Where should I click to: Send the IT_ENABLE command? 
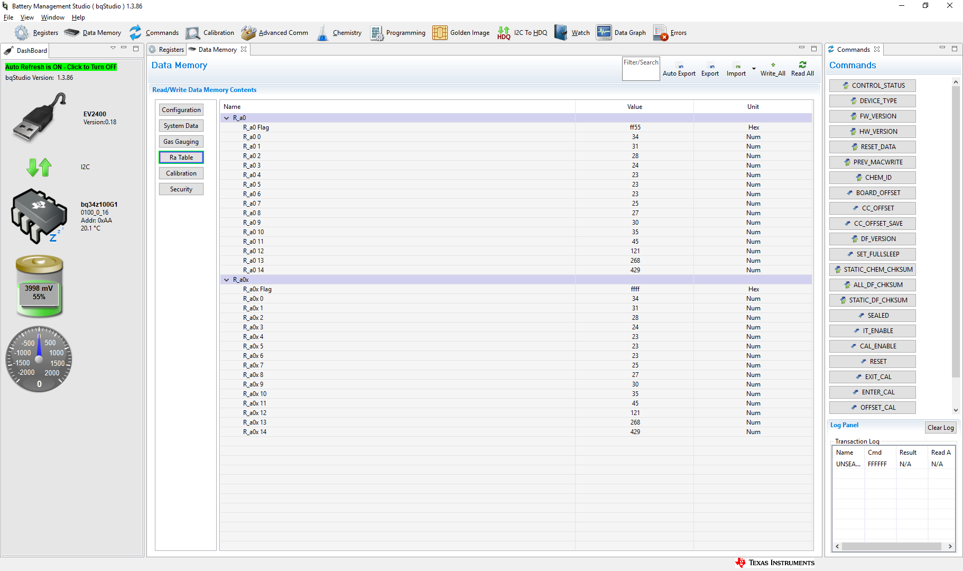pyautogui.click(x=873, y=331)
